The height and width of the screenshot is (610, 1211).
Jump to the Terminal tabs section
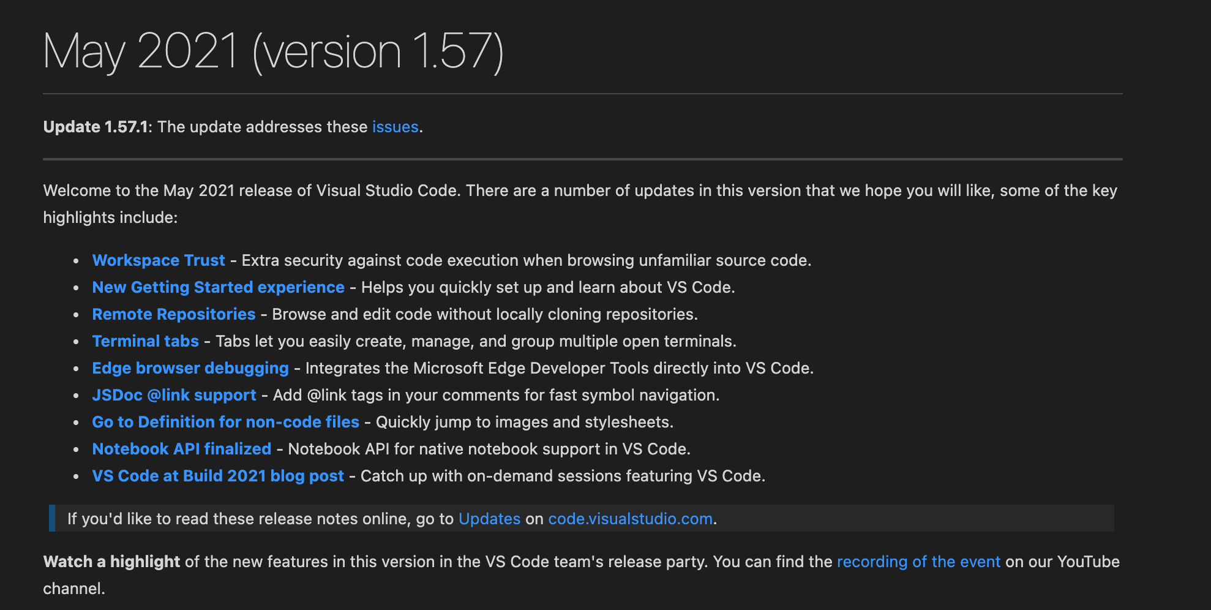tap(145, 341)
